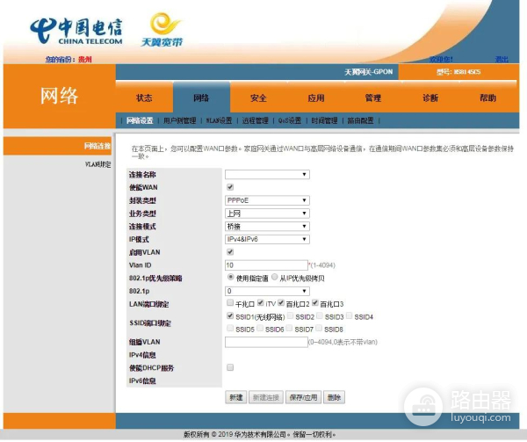Switch to the 安全 tab
Screen dimensions: 527x442
pyautogui.click(x=258, y=98)
